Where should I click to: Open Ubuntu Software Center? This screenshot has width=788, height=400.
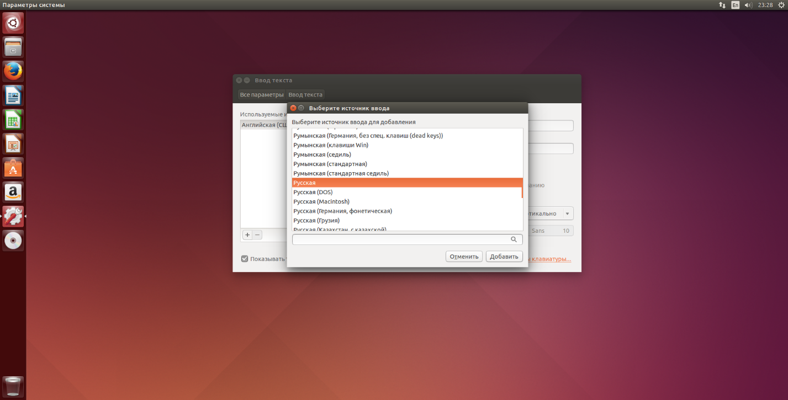[x=13, y=168]
